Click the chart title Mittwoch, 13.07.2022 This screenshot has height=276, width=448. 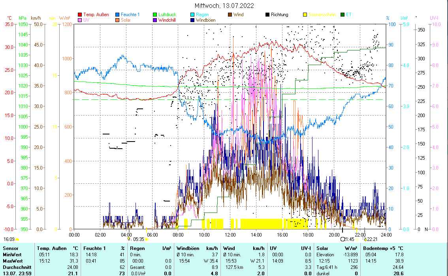(x=224, y=6)
